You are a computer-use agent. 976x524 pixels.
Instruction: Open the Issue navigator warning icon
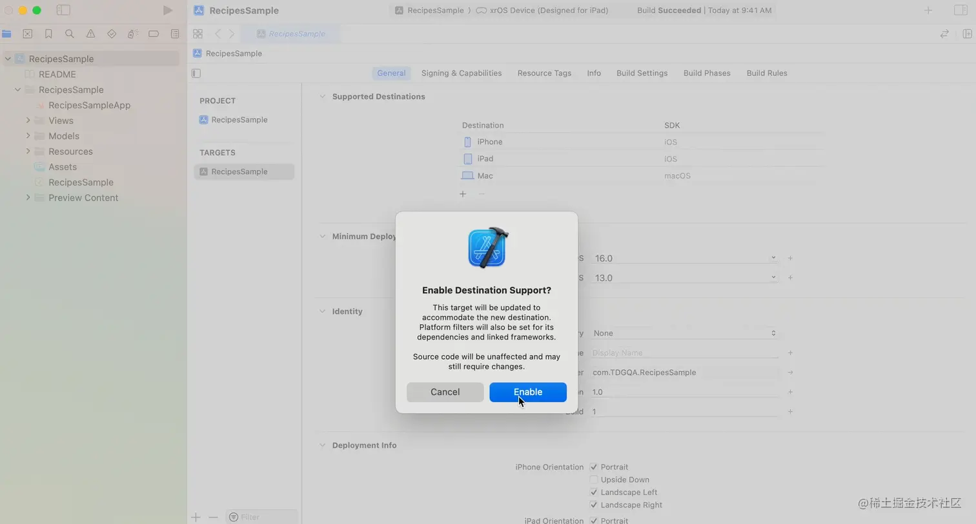[x=90, y=34]
